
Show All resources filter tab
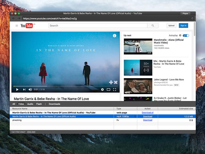click(14, 104)
